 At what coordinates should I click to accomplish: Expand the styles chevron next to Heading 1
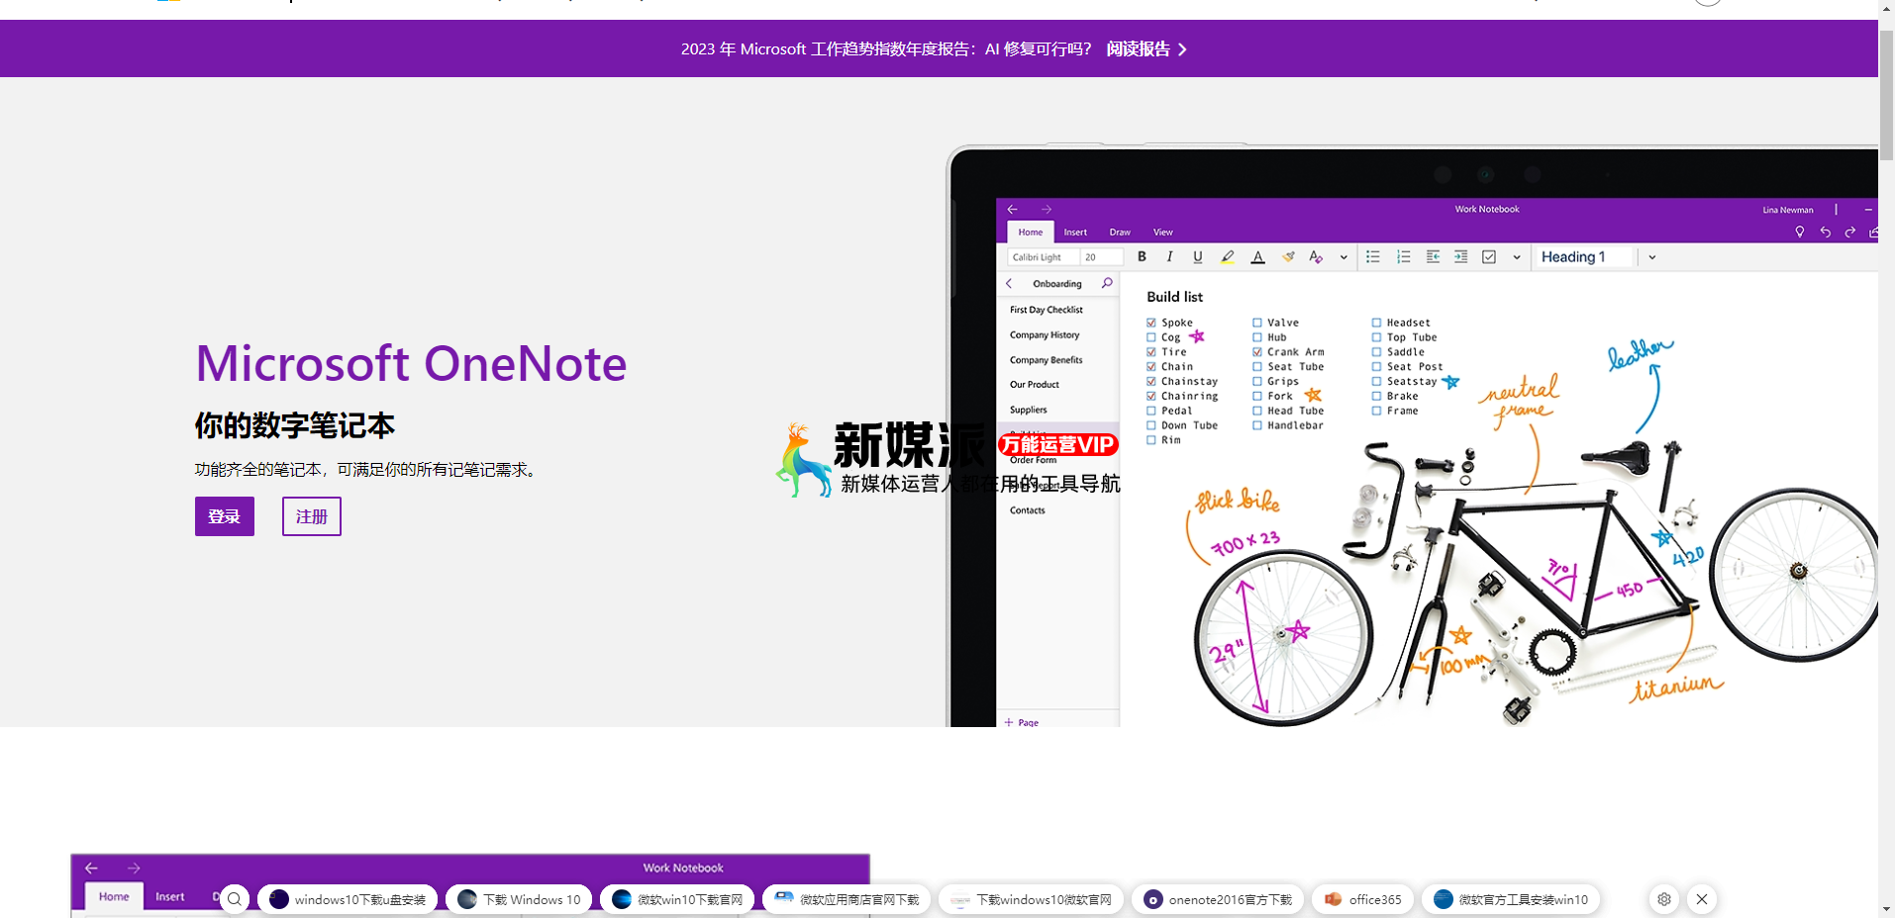[1651, 257]
